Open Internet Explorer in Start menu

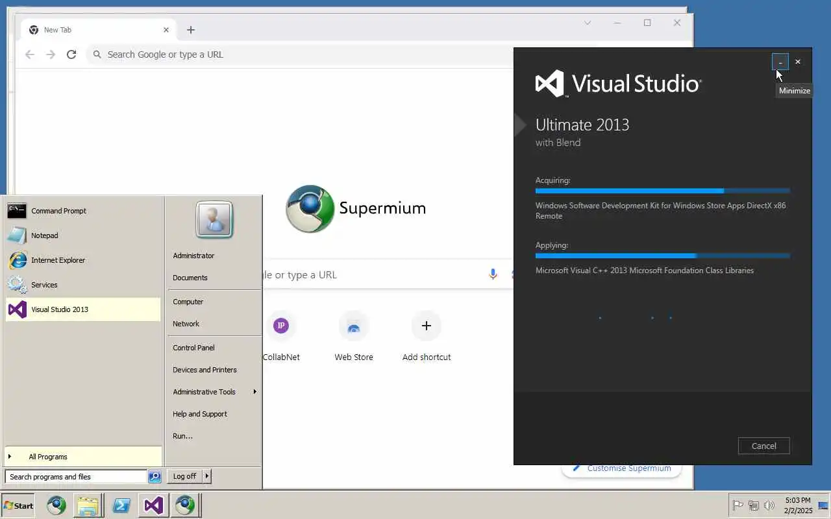(82, 260)
